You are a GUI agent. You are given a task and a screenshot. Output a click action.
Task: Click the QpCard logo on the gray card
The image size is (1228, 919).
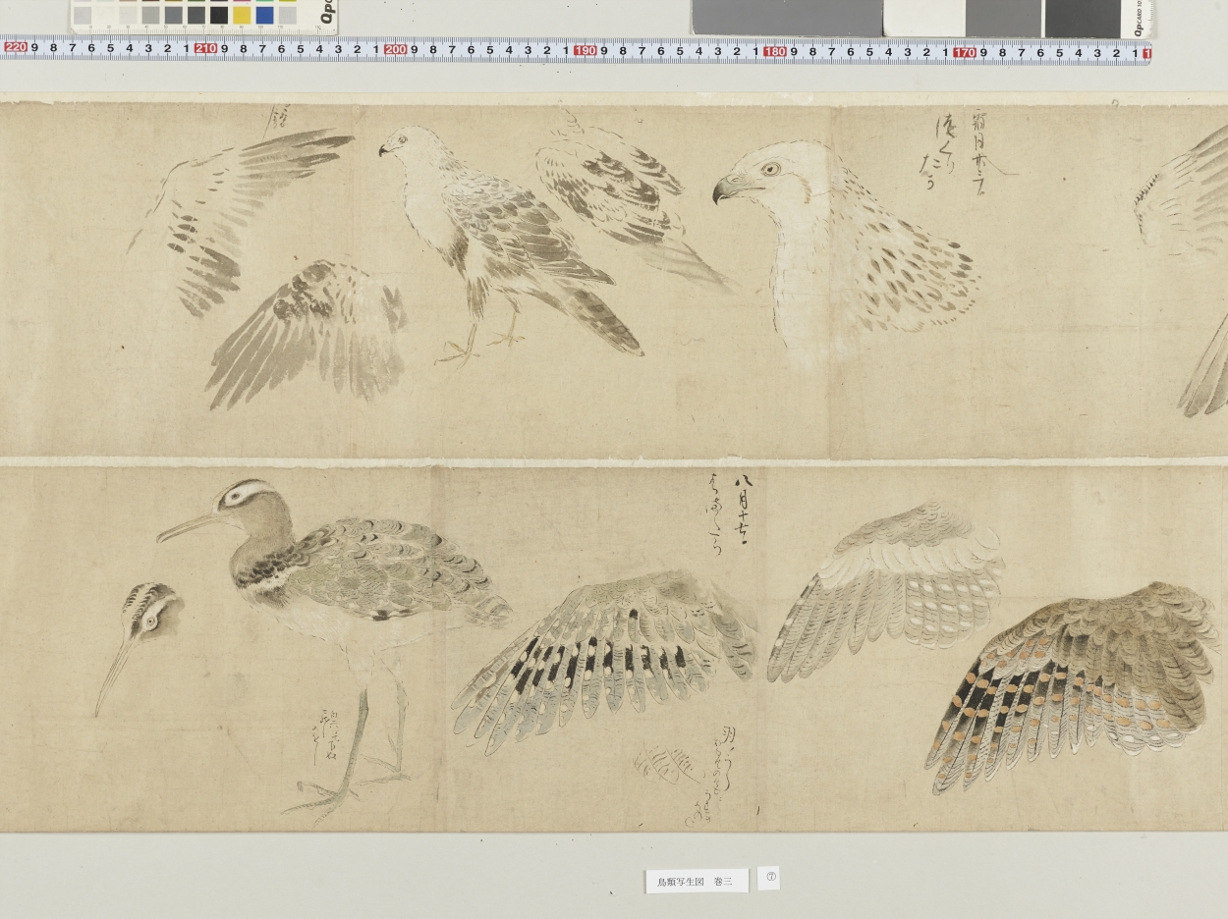click(1139, 20)
